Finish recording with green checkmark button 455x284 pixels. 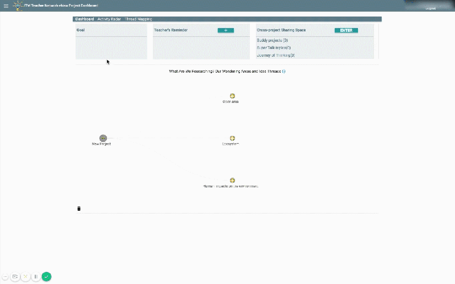[46, 277]
